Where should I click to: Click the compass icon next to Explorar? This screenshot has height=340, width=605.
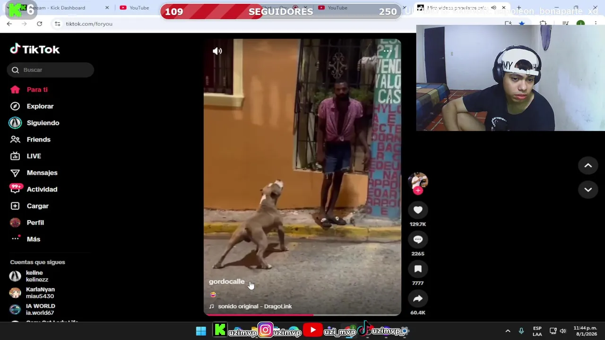click(15, 106)
